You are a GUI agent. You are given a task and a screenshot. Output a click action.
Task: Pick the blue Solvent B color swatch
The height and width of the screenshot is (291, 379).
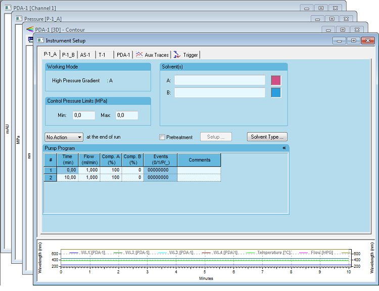tap(276, 93)
